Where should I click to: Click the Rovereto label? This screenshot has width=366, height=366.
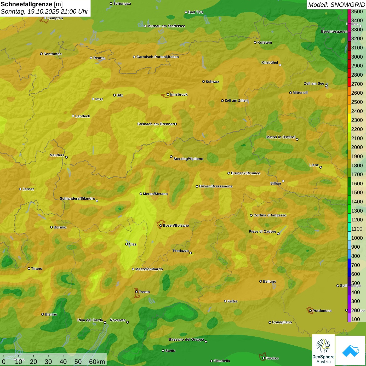(x=118, y=320)
